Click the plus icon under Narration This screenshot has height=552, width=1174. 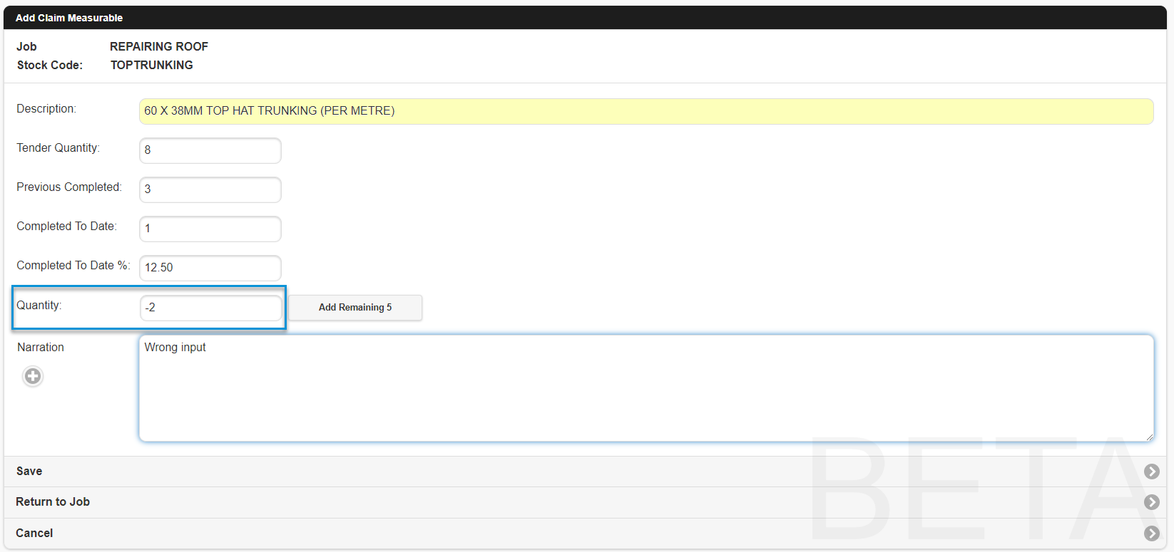pos(33,376)
